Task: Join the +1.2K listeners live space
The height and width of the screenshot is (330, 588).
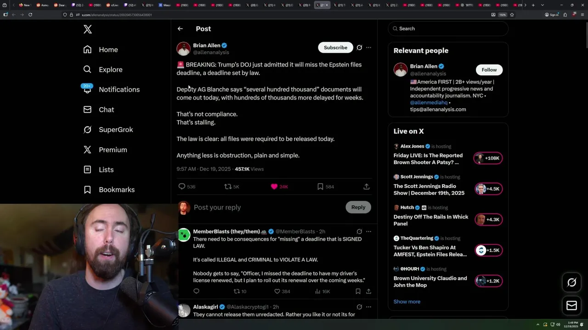Action: [488, 281]
